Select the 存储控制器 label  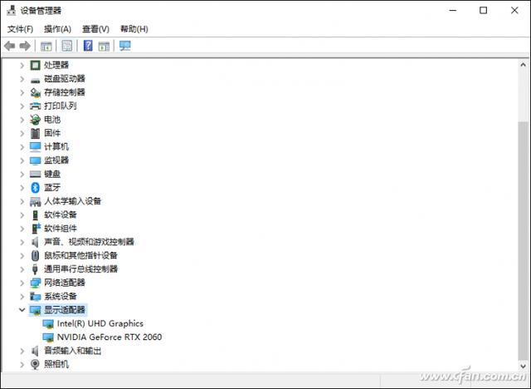(65, 92)
